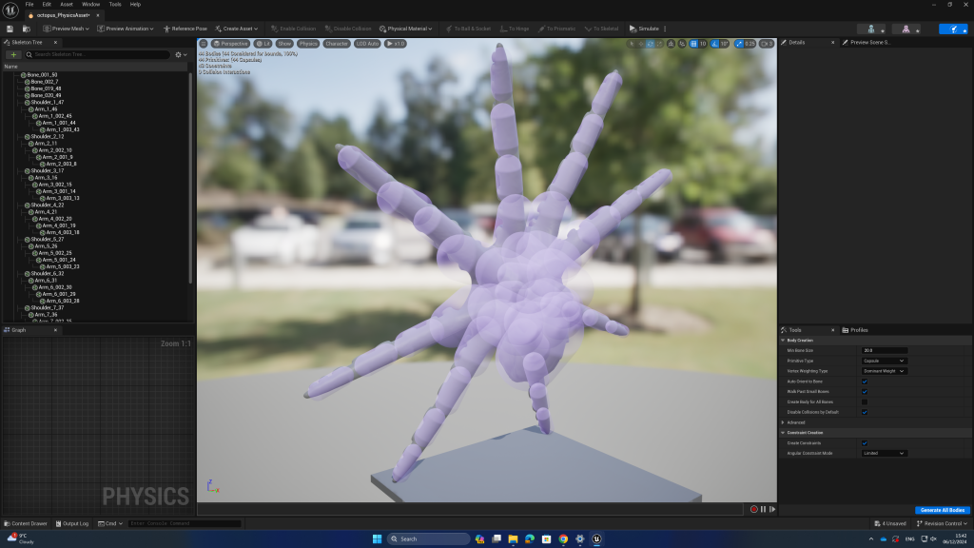
Task: Click the record button in the viewport
Action: coord(753,509)
